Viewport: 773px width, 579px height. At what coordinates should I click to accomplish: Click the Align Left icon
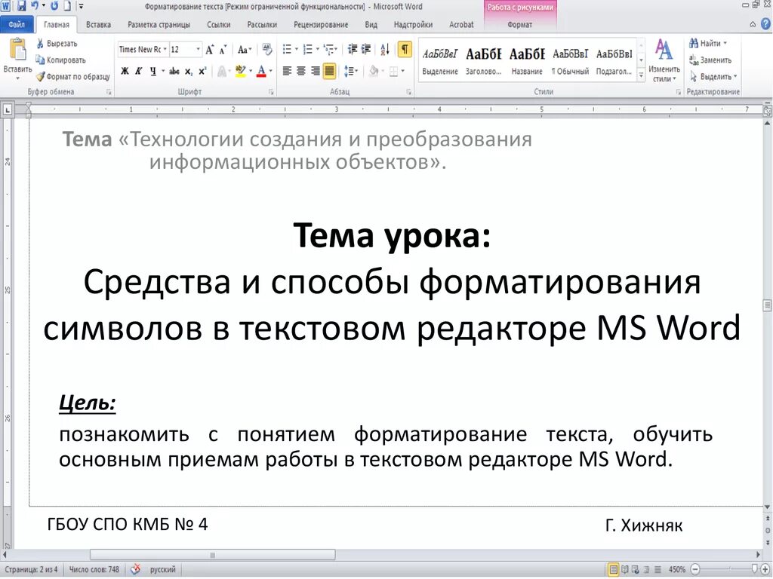click(287, 72)
